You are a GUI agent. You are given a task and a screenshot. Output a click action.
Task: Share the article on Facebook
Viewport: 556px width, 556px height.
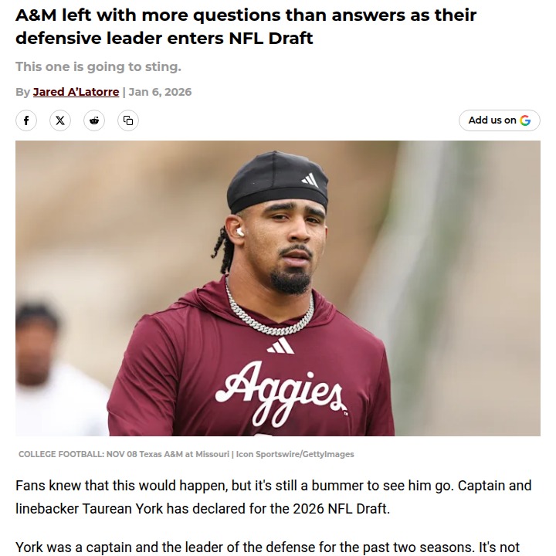click(26, 120)
